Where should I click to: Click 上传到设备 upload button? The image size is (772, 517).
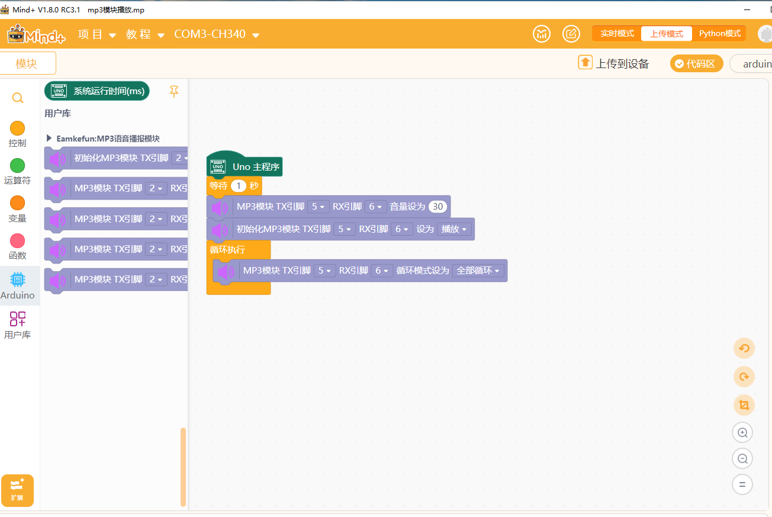[x=614, y=63]
